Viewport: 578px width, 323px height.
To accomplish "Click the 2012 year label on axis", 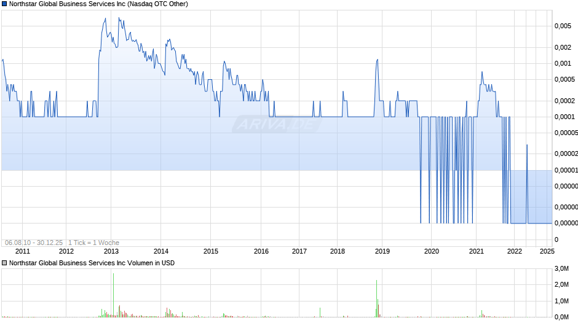I will tap(66, 251).
